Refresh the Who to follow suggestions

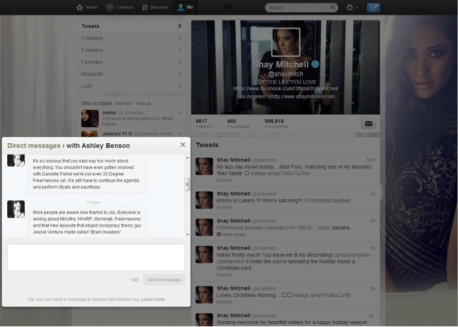point(123,103)
